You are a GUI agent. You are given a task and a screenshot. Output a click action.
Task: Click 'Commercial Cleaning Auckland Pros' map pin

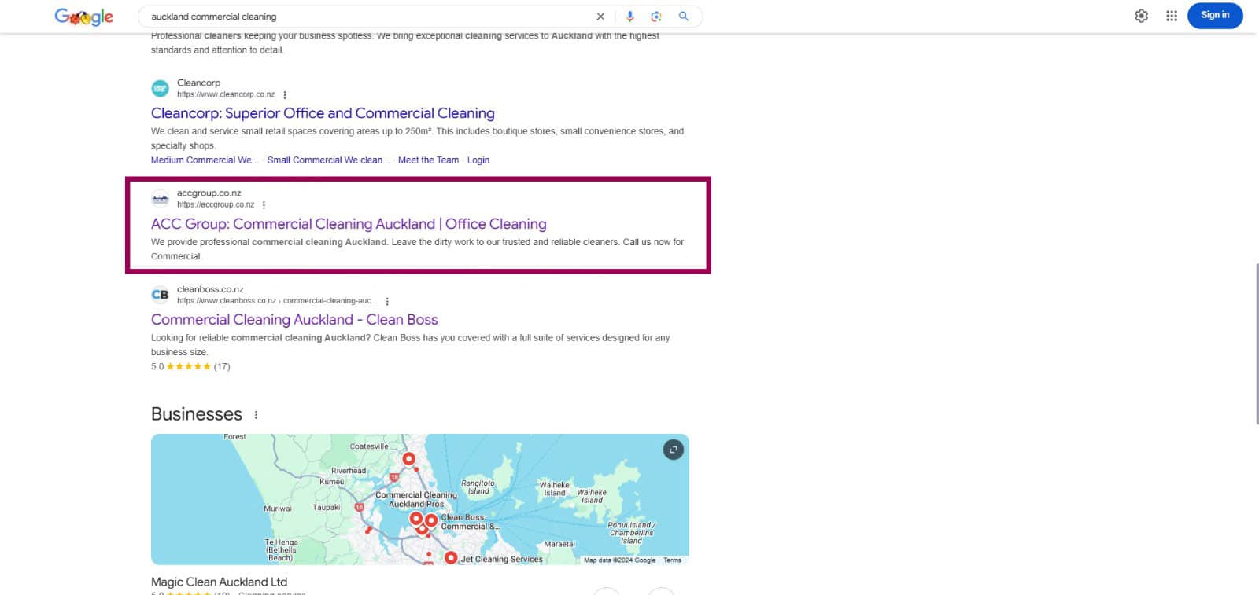416,518
